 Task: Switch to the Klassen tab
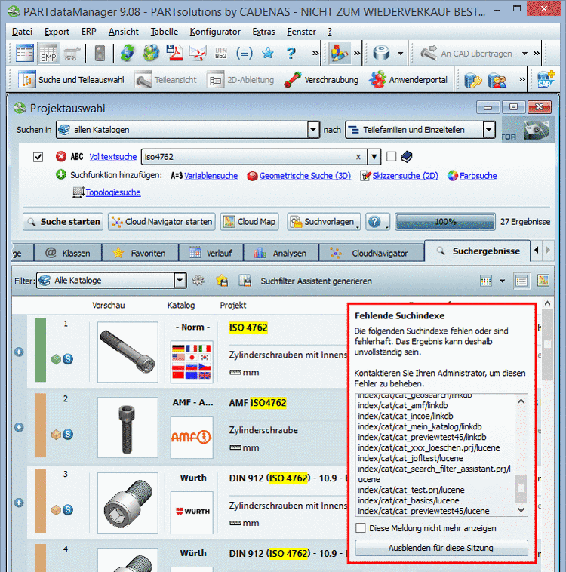(x=68, y=253)
